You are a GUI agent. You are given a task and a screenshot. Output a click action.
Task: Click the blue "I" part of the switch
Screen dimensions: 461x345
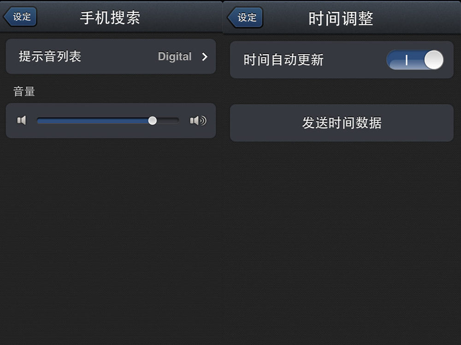tap(406, 60)
